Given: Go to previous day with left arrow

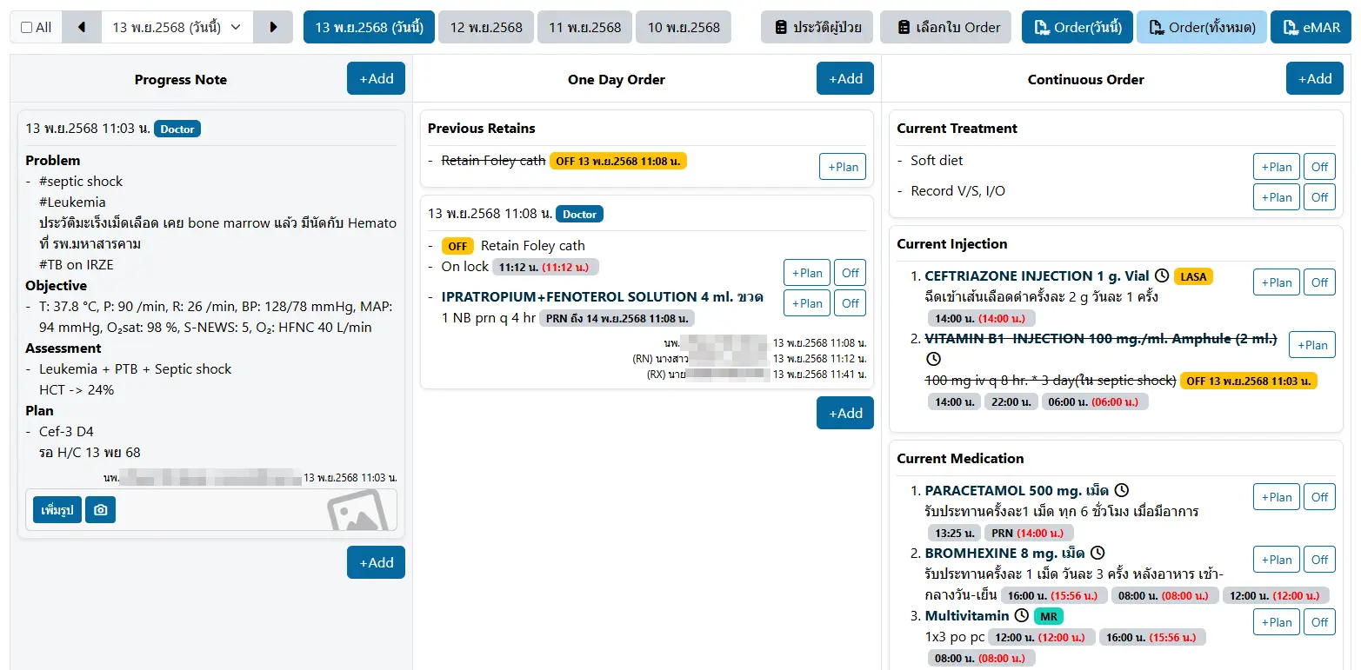Looking at the screenshot, I should tap(82, 27).
